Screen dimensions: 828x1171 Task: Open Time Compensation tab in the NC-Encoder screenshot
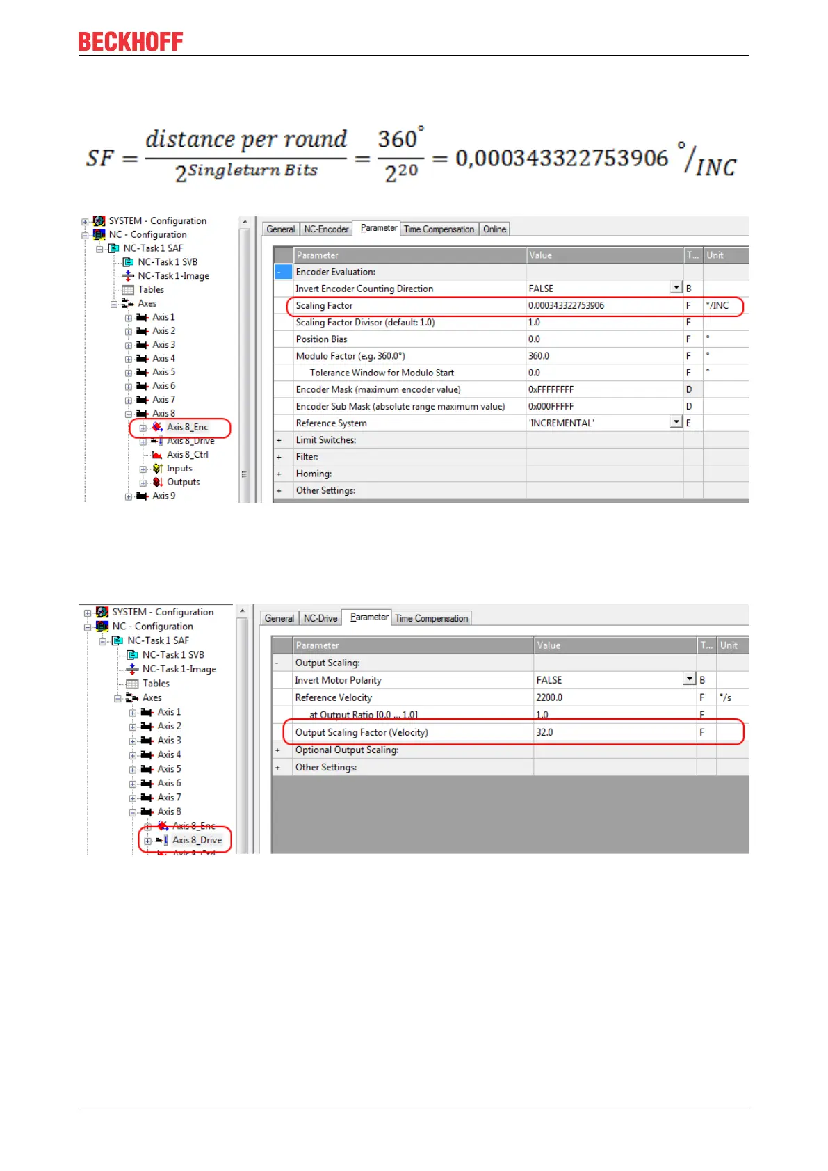(439, 229)
